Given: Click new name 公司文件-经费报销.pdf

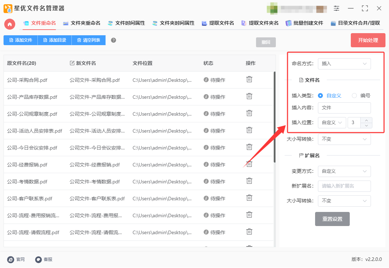Looking at the screenshot, I should [94, 165].
